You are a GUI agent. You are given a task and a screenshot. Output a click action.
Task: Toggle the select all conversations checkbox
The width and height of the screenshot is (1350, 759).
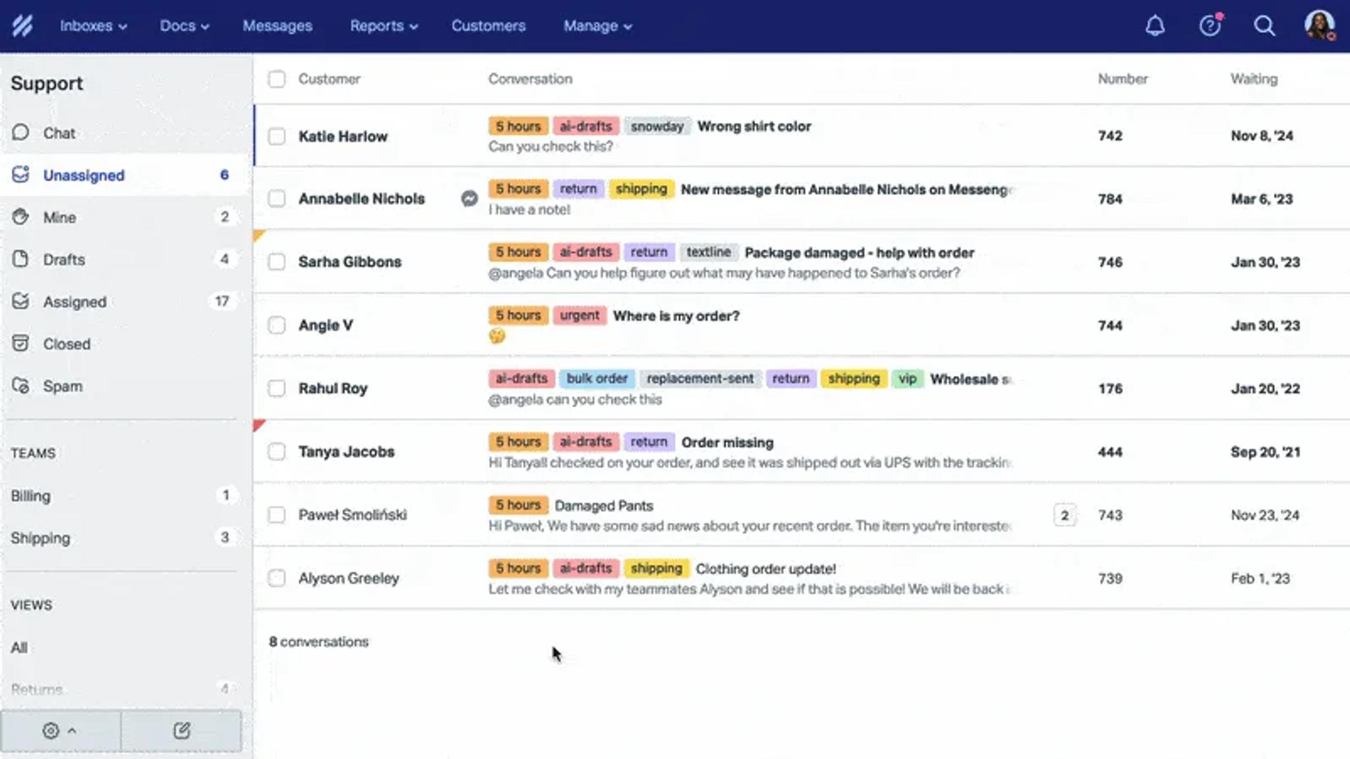(277, 79)
